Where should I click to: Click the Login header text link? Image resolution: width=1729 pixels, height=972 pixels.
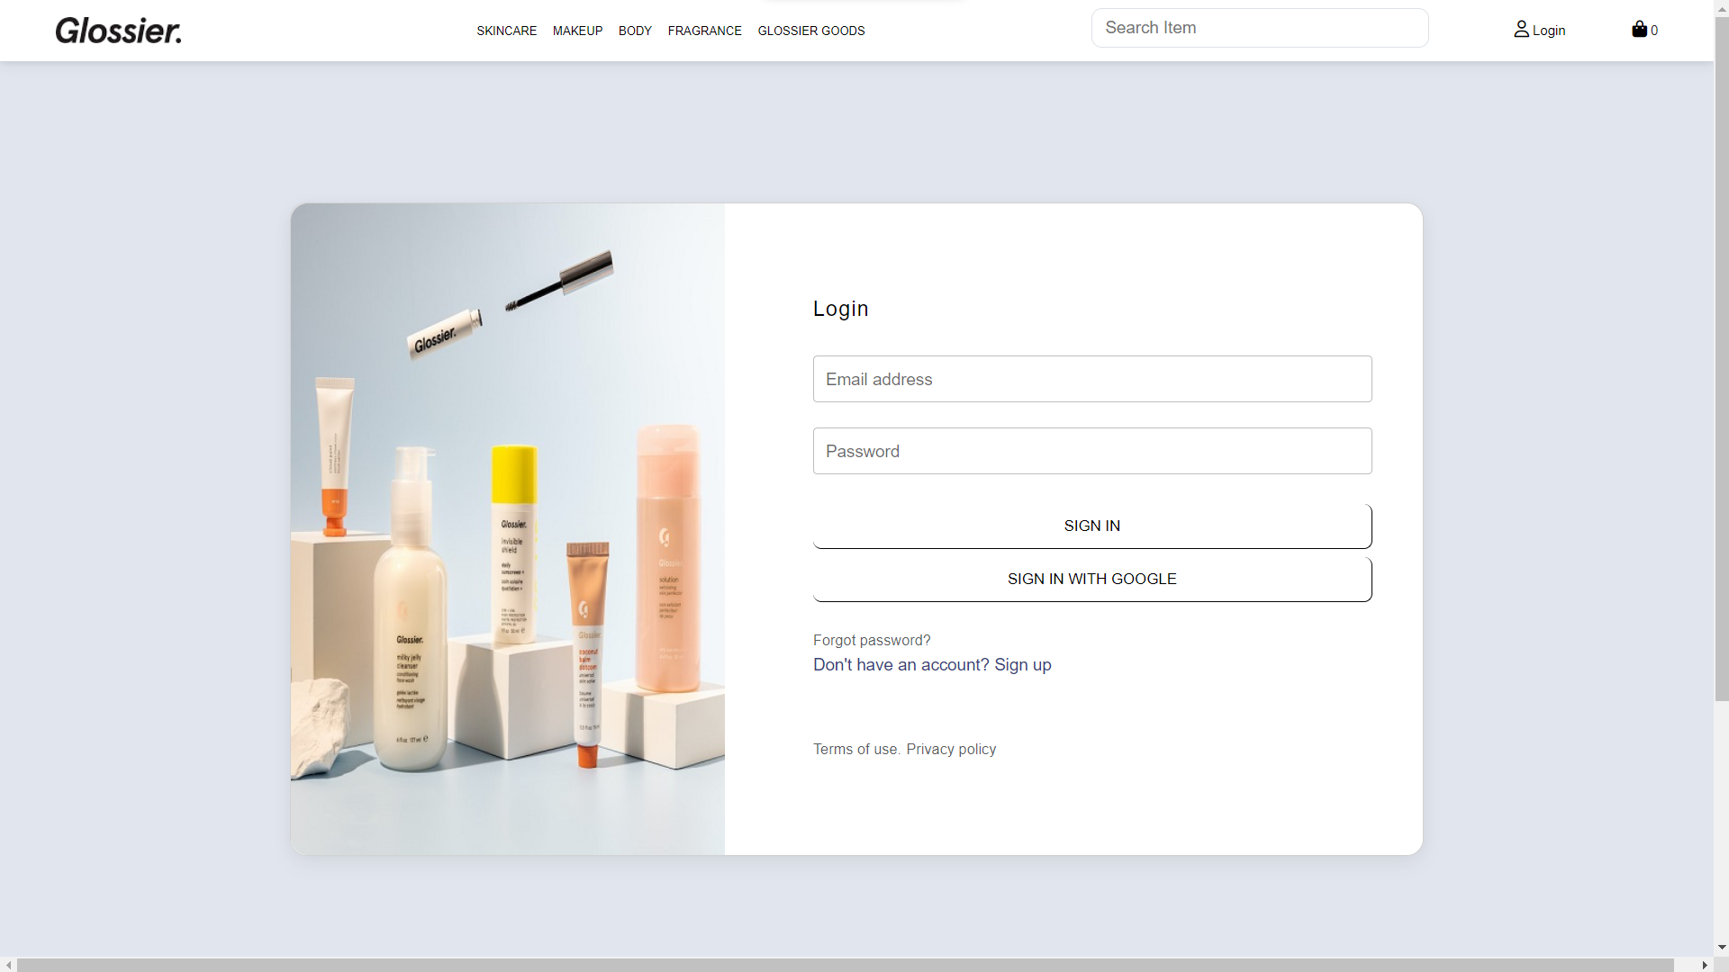[x=840, y=309]
